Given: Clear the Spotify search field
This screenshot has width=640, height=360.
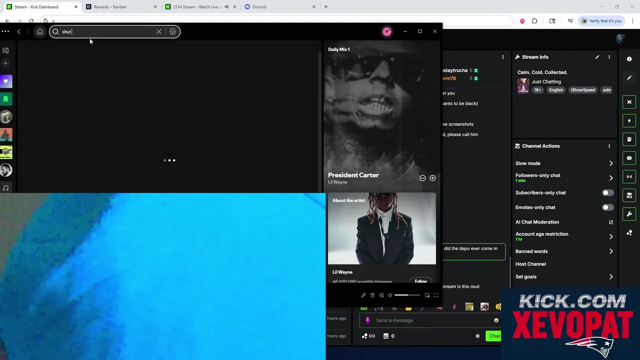Looking at the screenshot, I should click(x=159, y=31).
